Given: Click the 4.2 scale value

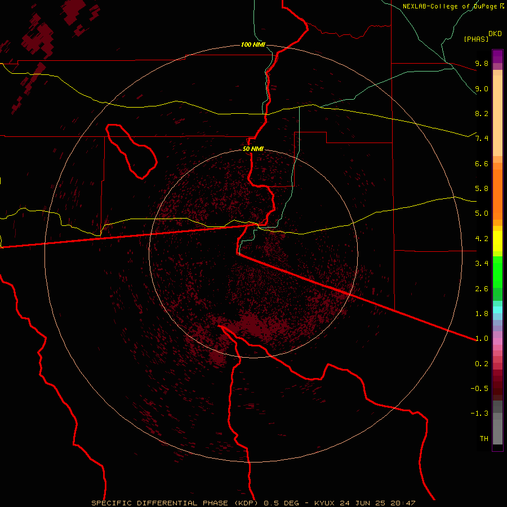Looking at the screenshot, I should (x=482, y=239).
